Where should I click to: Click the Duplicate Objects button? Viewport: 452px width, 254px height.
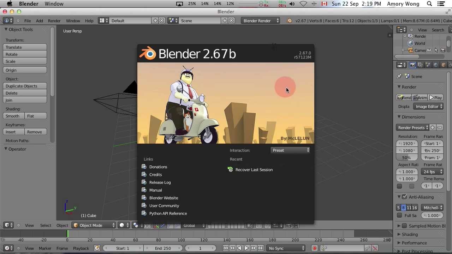point(25,86)
